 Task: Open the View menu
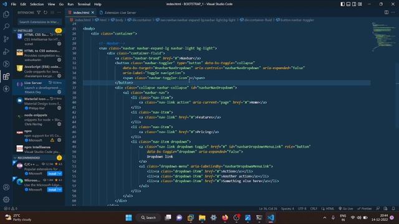[x=51, y=4]
